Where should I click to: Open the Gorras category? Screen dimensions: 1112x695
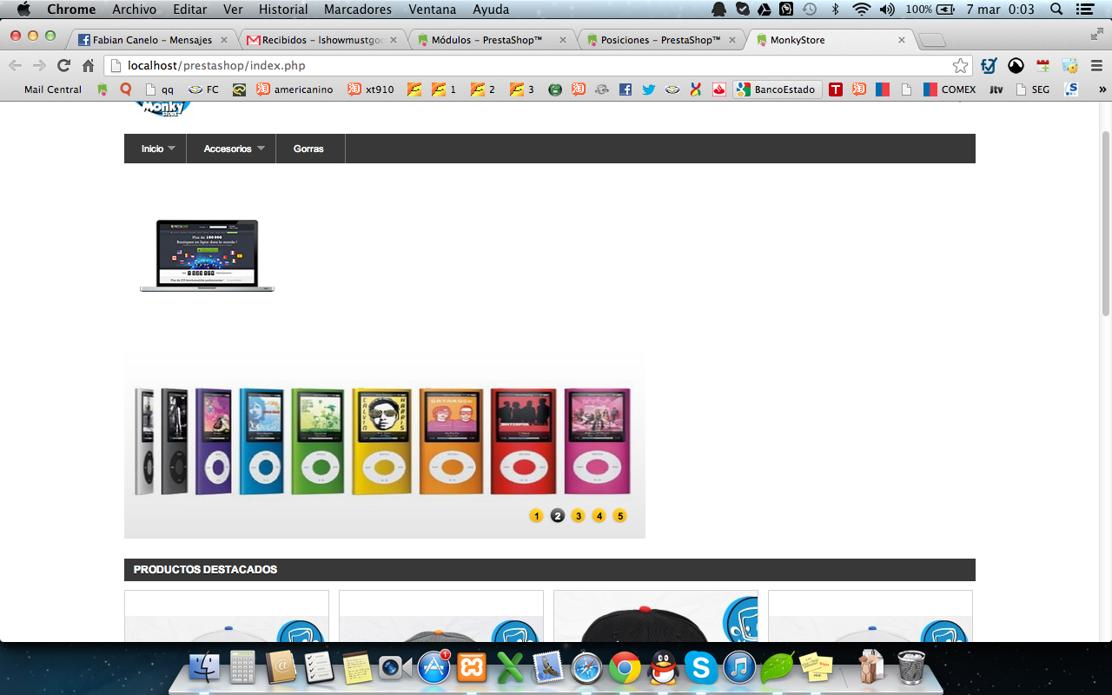(308, 149)
